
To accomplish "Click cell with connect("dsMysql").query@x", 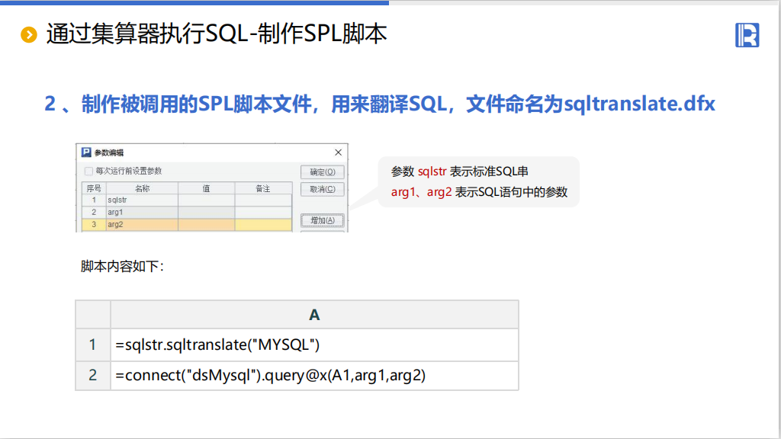I will 314,375.
